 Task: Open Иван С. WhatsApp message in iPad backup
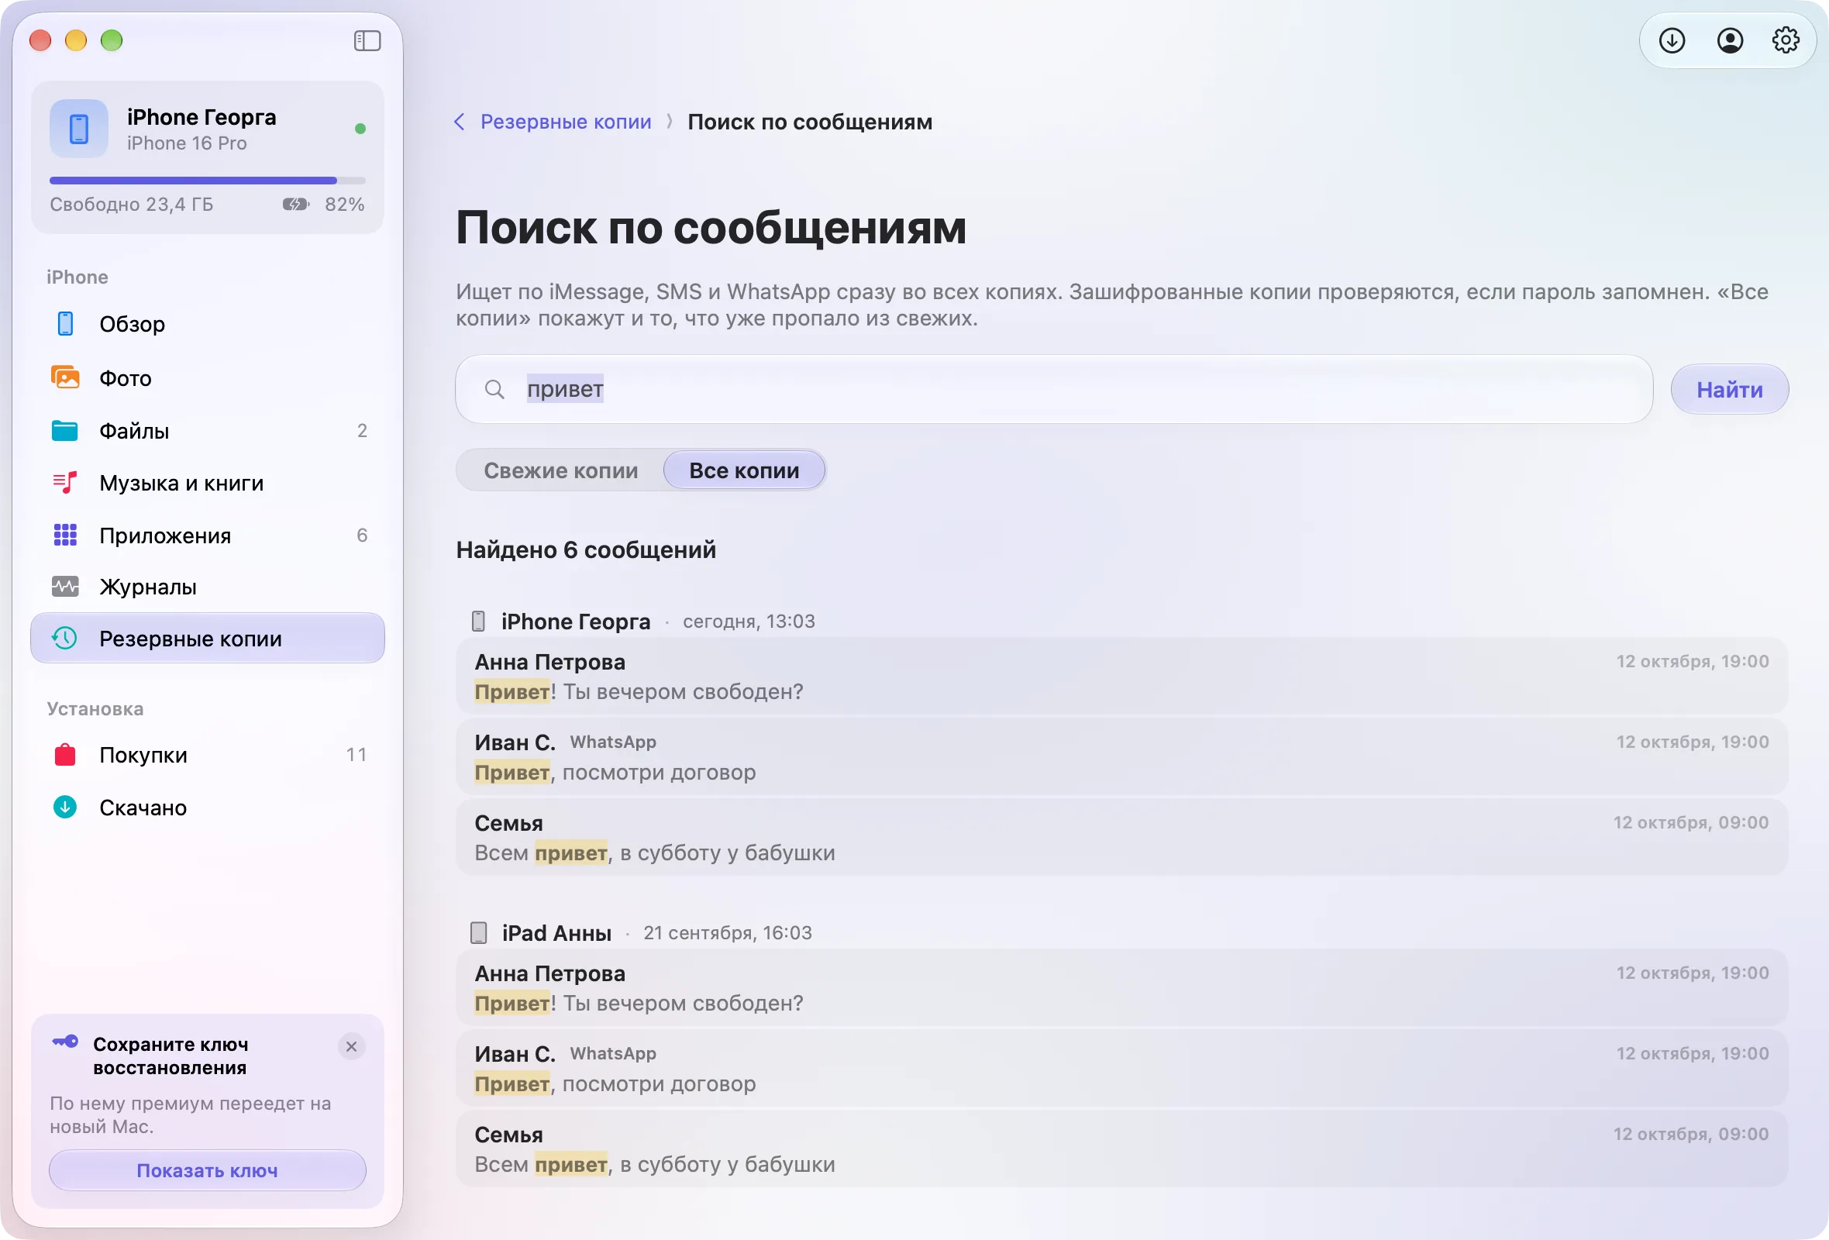click(x=1121, y=1069)
